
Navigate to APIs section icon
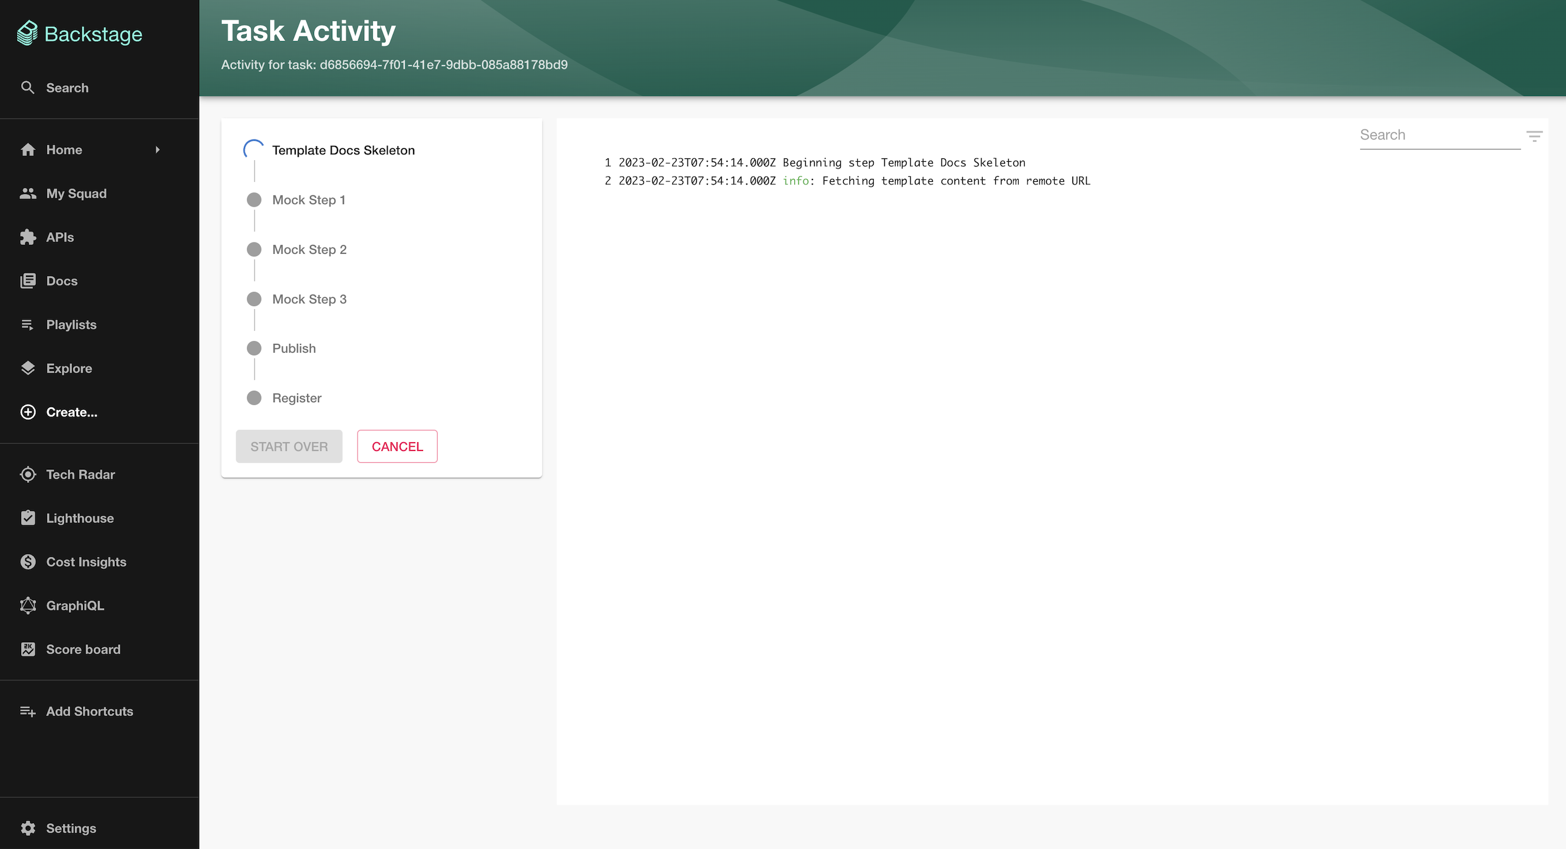click(x=28, y=236)
